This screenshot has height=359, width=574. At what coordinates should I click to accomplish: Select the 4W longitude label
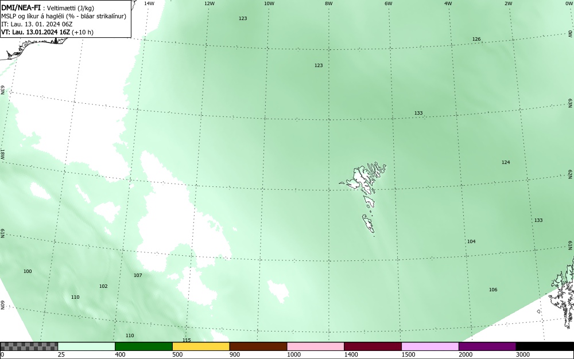448,3
